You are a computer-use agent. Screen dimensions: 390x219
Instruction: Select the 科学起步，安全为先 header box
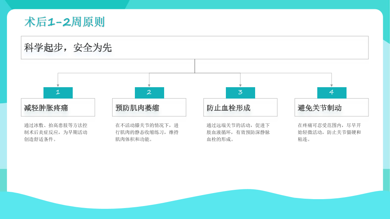coord(195,47)
